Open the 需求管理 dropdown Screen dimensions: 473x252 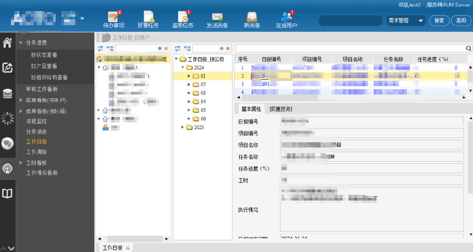pos(406,21)
